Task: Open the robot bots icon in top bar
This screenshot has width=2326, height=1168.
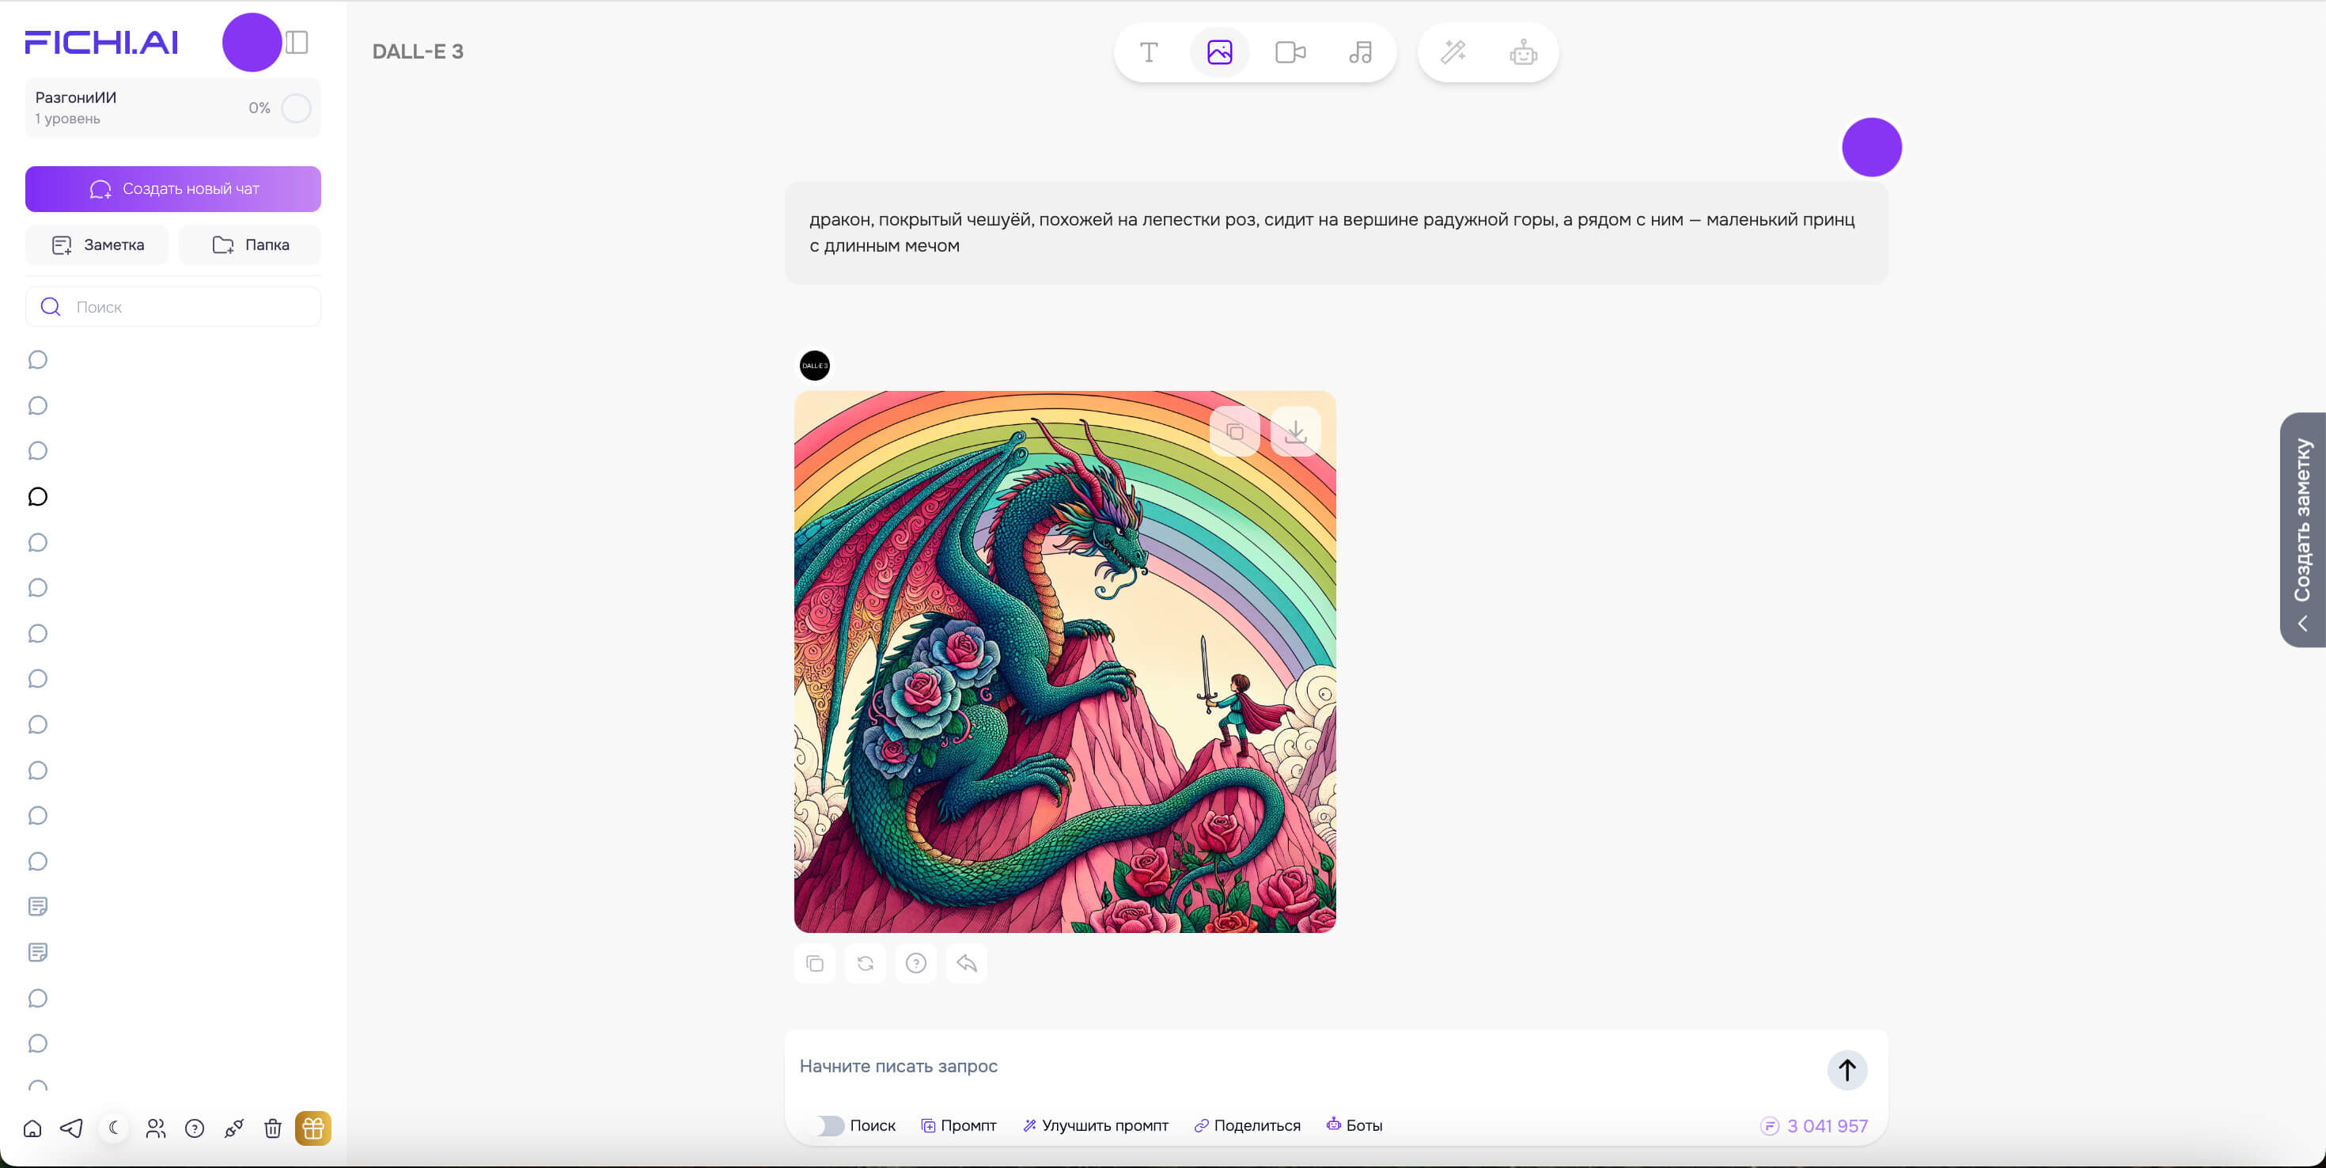Action: click(x=1523, y=52)
